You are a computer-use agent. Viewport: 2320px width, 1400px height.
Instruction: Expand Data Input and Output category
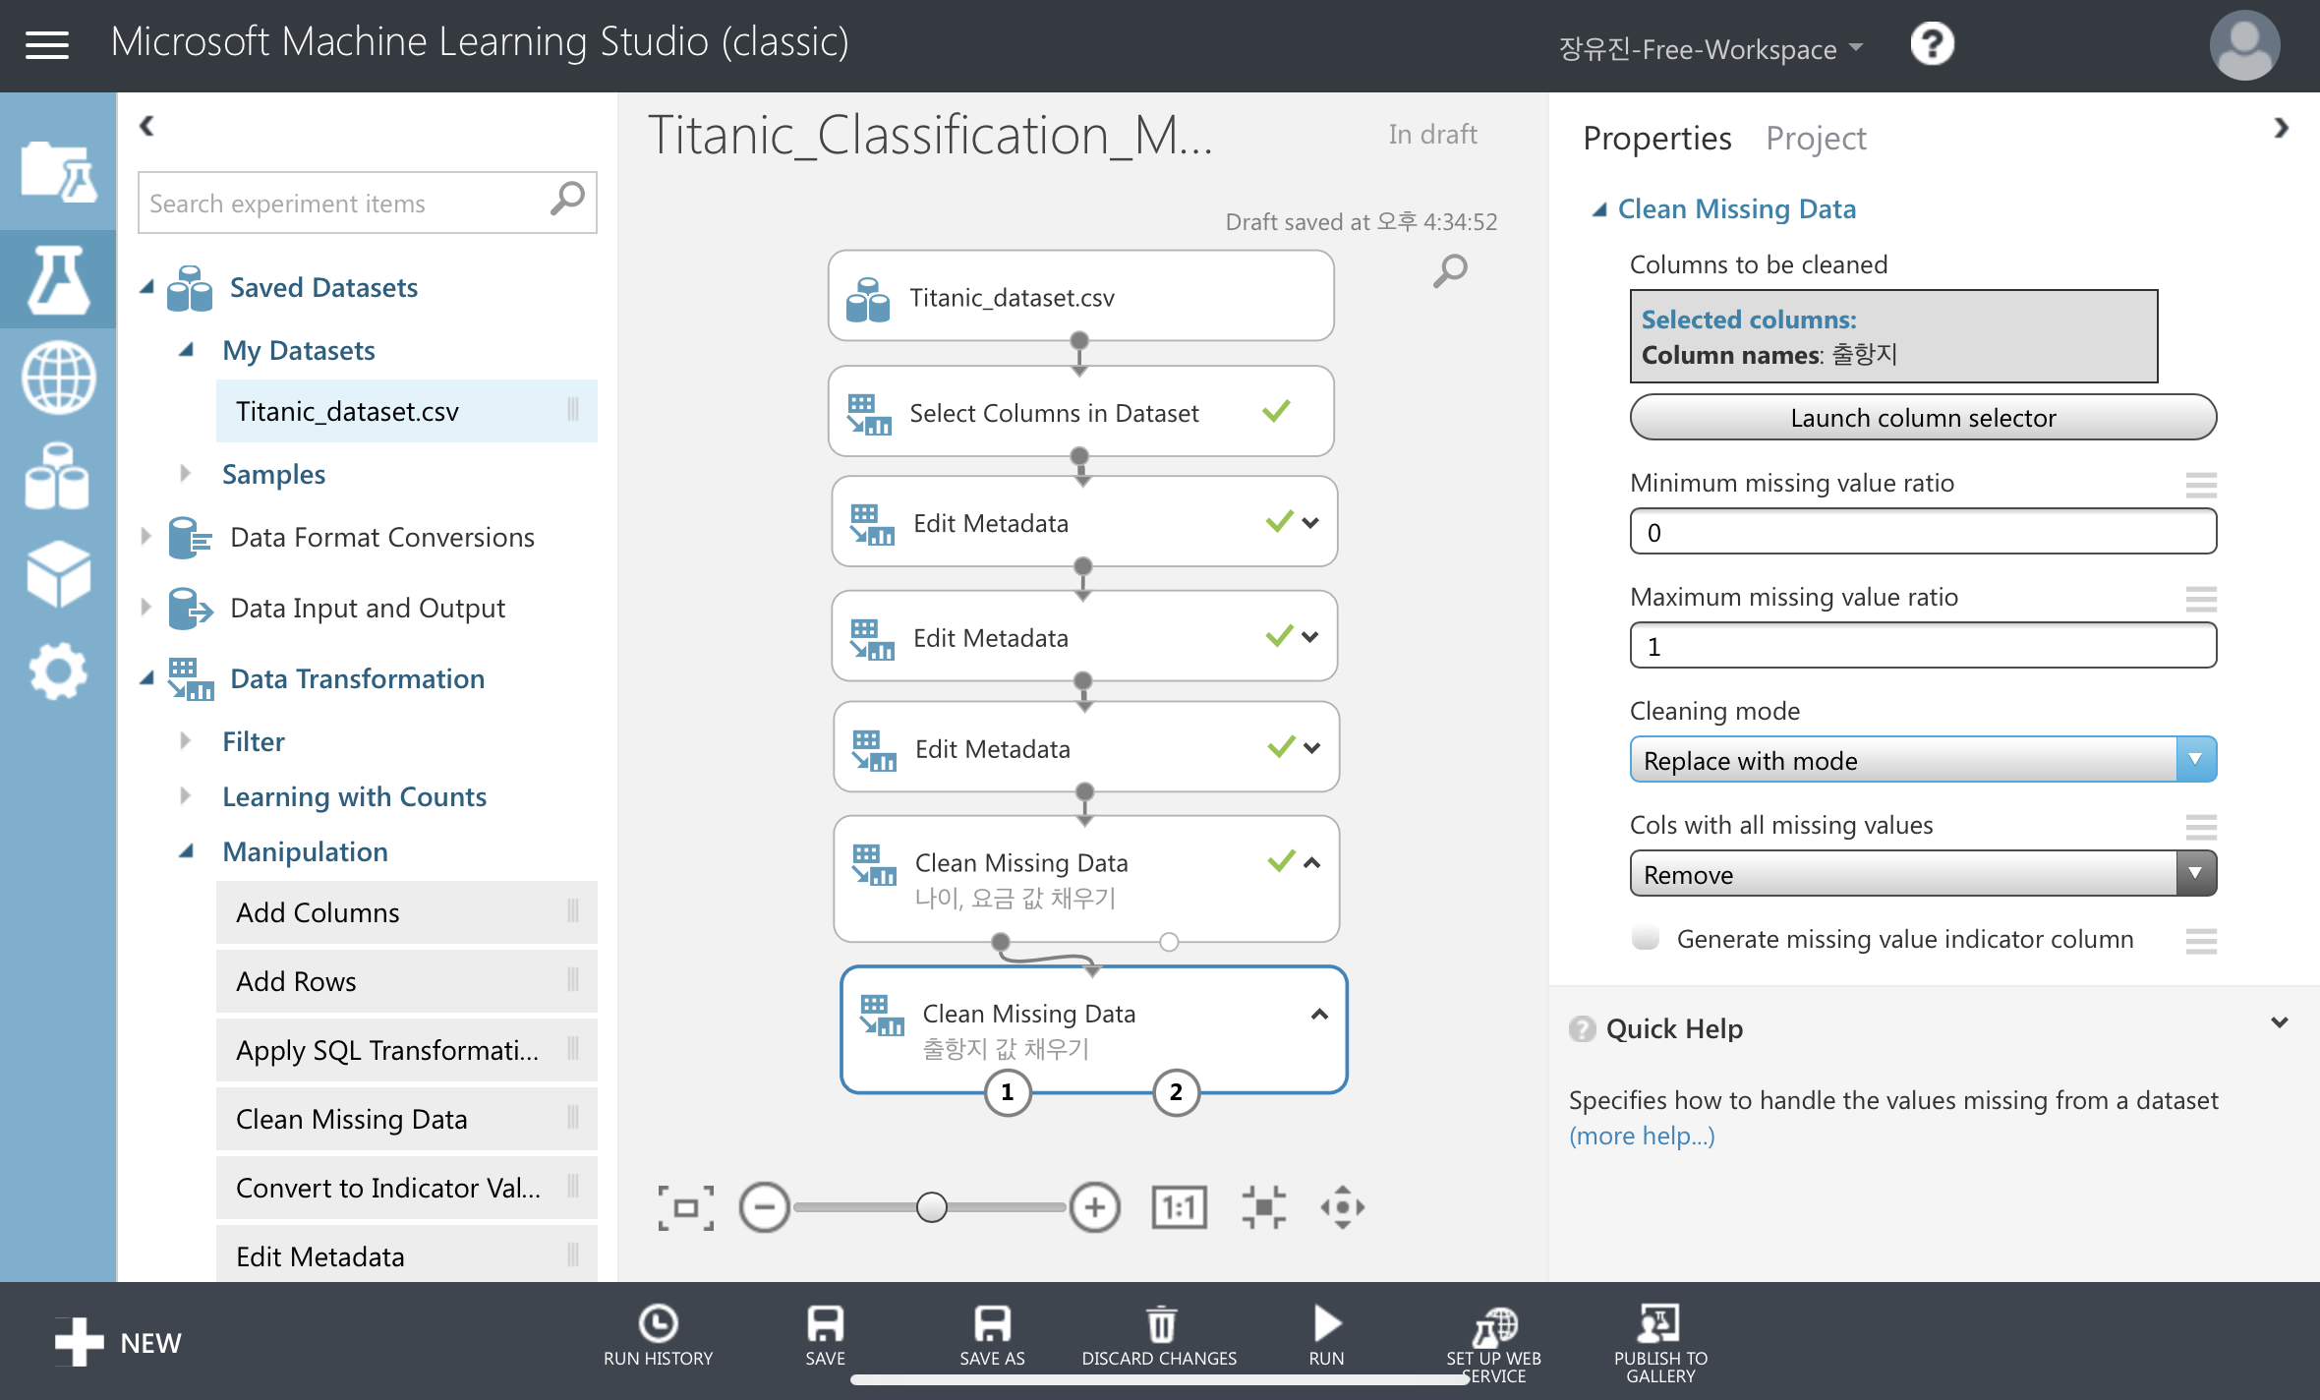(145, 608)
